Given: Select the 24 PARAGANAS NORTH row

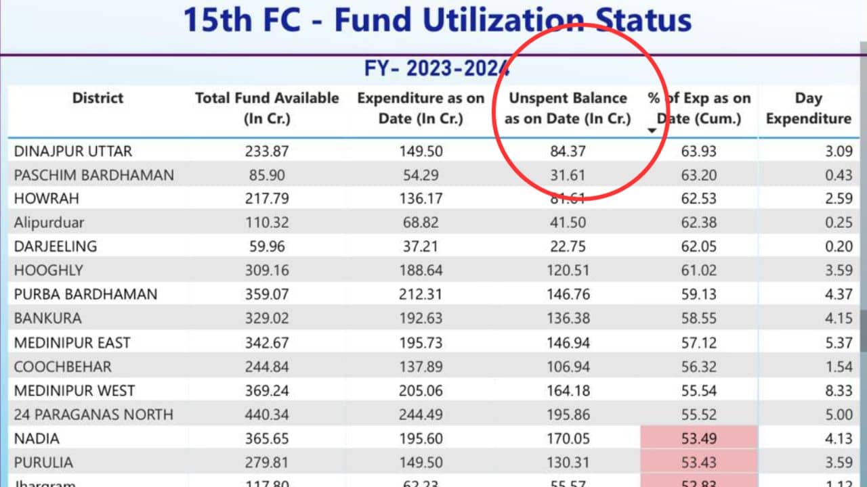Looking at the screenshot, I should point(93,415).
